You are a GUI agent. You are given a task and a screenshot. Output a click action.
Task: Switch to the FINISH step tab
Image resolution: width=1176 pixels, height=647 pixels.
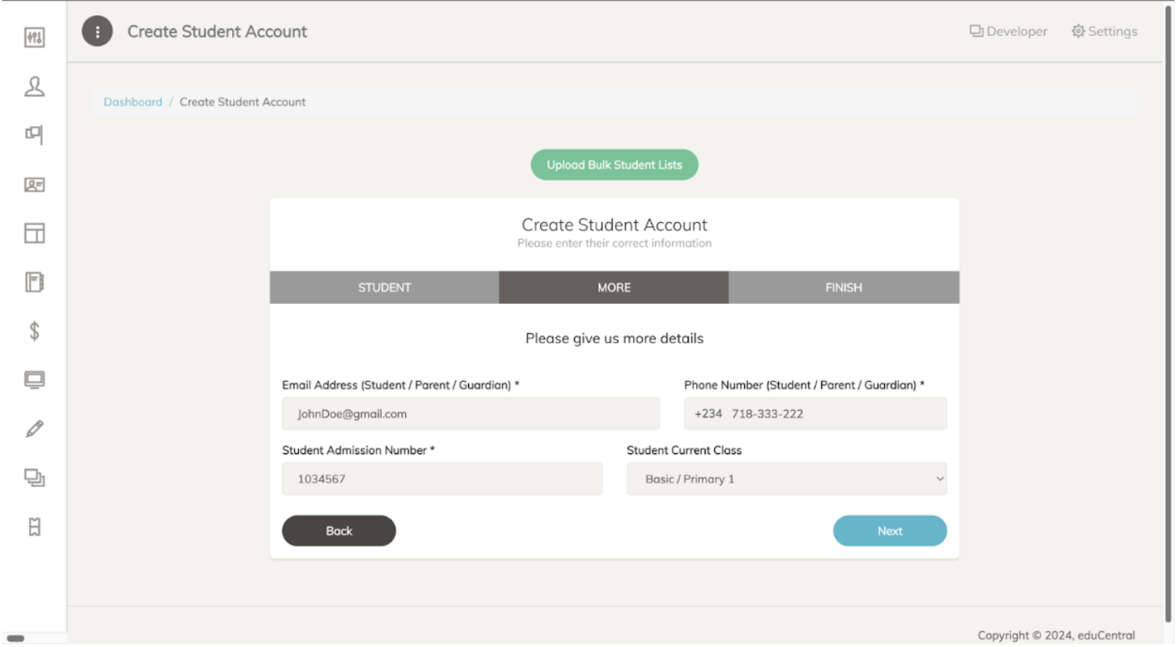coord(843,288)
